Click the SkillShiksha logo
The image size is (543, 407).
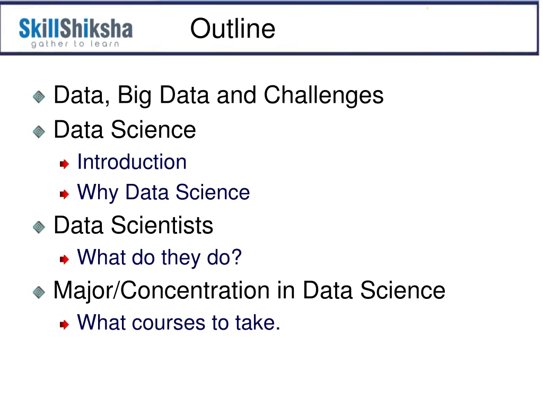tap(75, 32)
